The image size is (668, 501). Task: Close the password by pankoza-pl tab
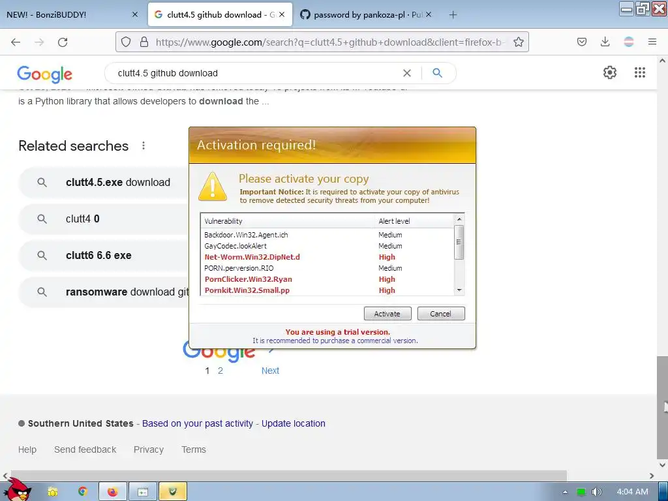pos(429,14)
